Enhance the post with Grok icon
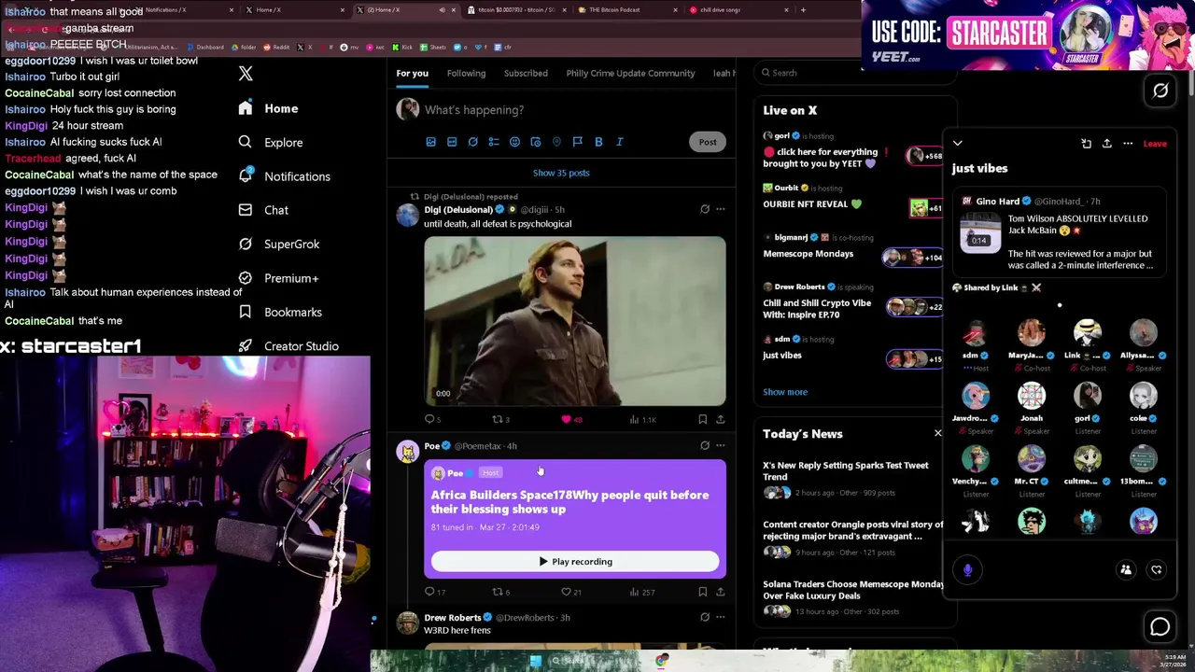The height and width of the screenshot is (672, 1195). coord(472,142)
